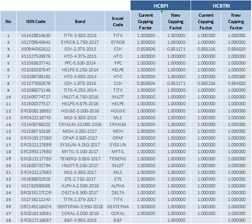Select bond cell EYROB-2.750-2017

pyautogui.click(x=80, y=42)
